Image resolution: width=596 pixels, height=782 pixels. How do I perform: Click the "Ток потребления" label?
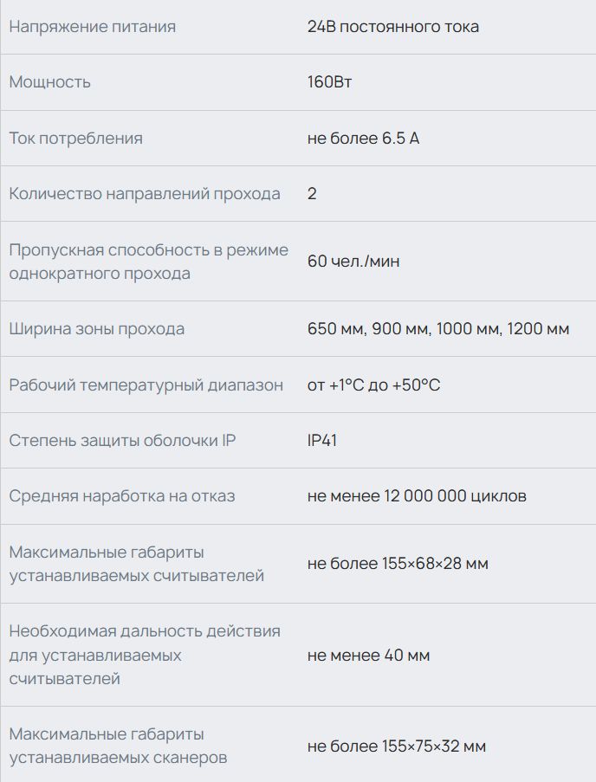tap(75, 139)
